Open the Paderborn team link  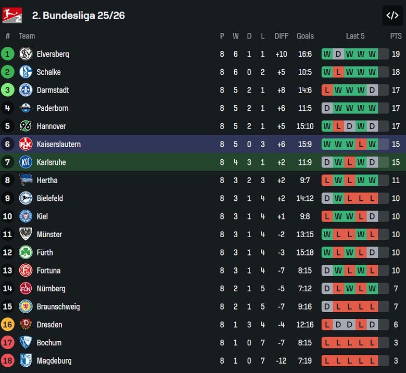(x=53, y=108)
